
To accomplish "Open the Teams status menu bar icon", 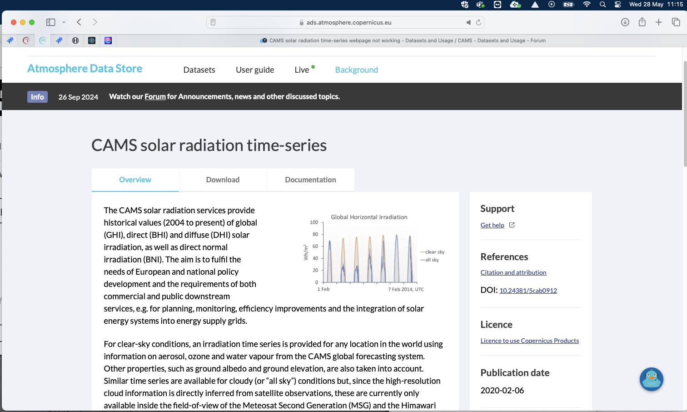I will tap(480, 5).
